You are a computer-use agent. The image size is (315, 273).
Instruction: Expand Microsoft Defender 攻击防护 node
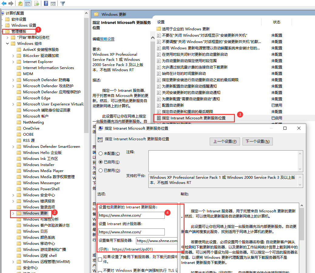coord(13,86)
